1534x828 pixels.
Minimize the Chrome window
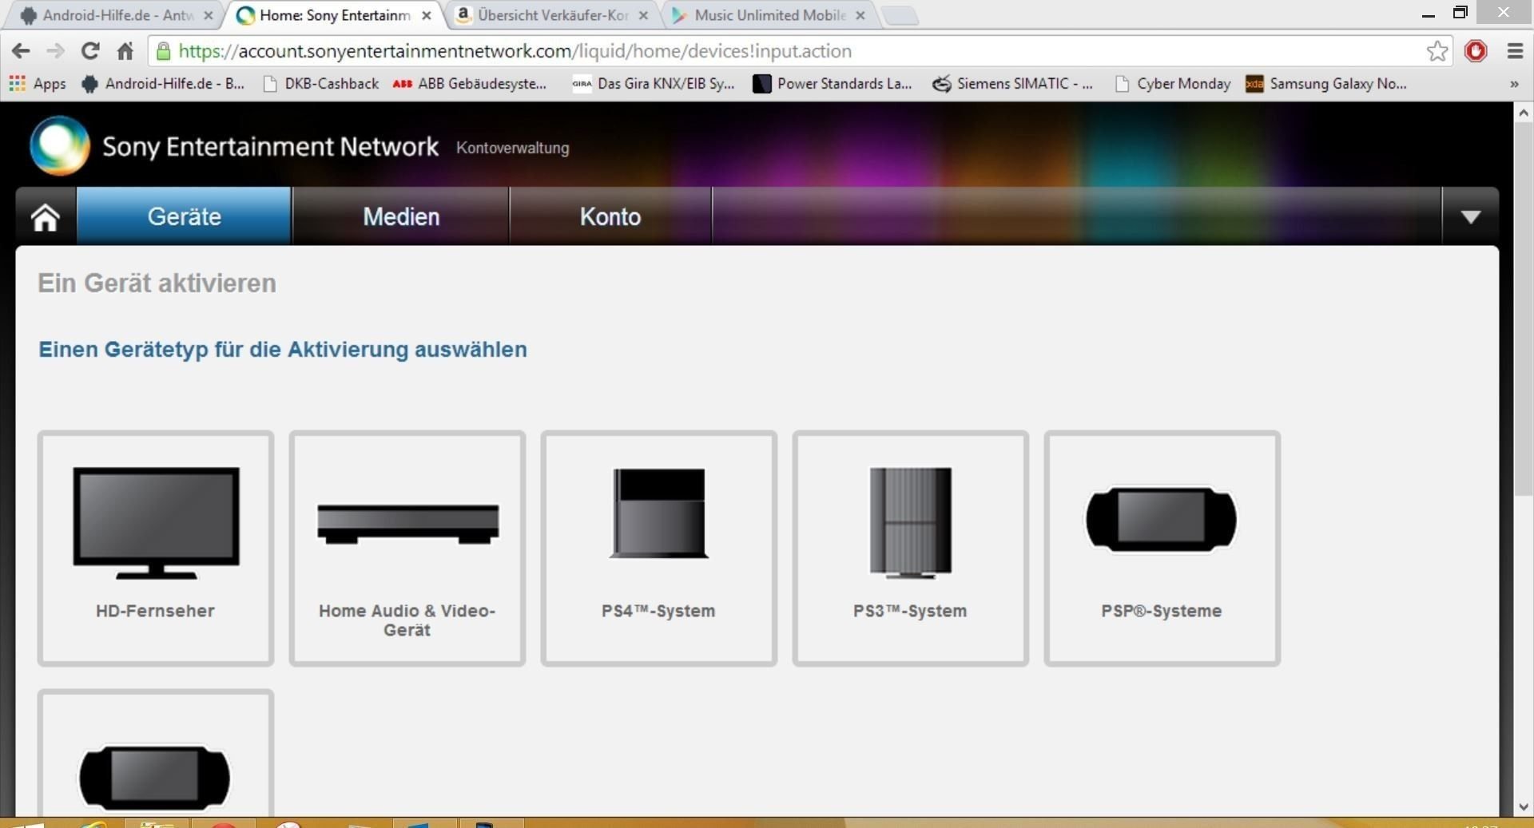click(1429, 14)
